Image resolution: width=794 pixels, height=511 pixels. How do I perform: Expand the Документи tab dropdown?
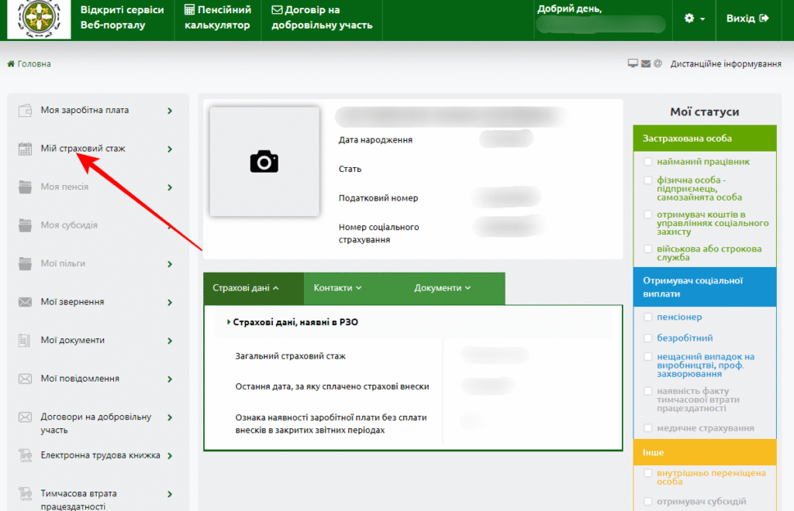point(442,288)
